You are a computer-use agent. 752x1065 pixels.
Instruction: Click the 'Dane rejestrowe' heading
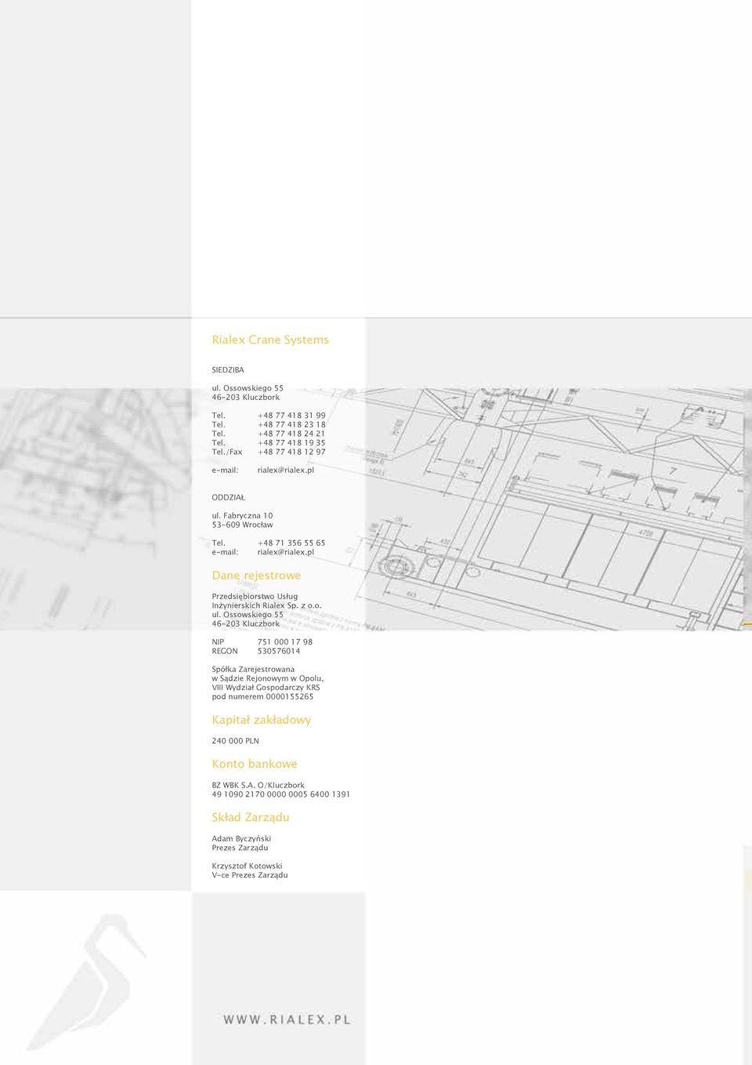256,575
